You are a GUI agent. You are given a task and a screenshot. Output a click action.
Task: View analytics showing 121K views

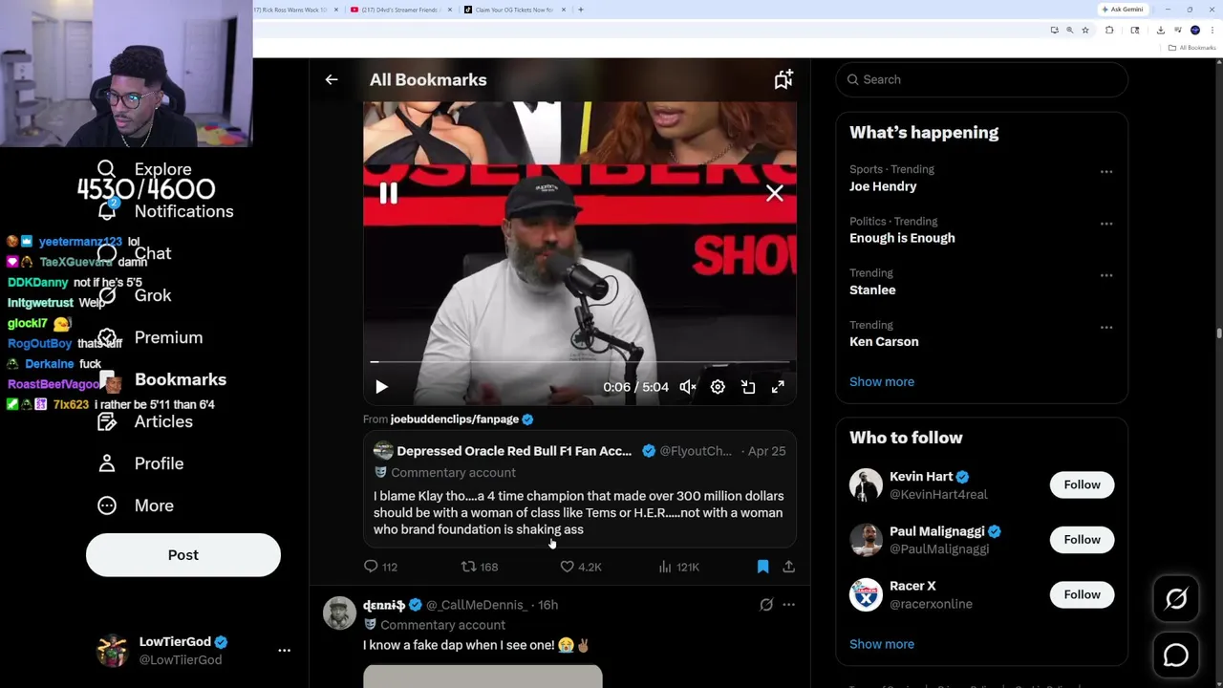pos(678,567)
